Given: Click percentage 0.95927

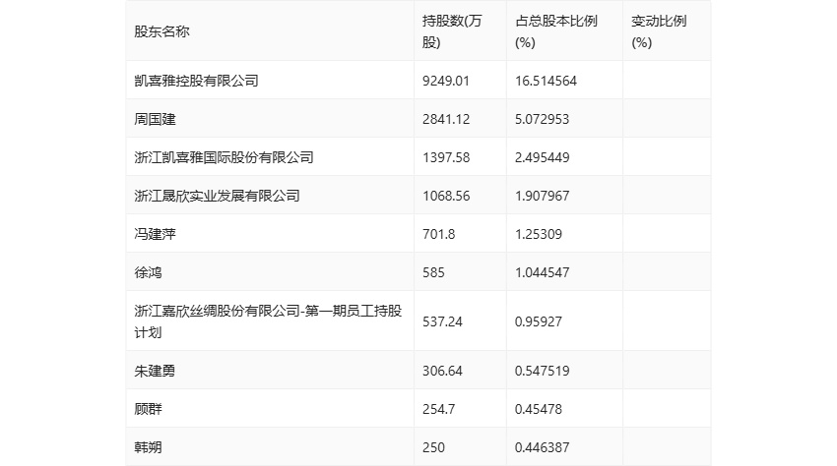Looking at the screenshot, I should tap(538, 321).
